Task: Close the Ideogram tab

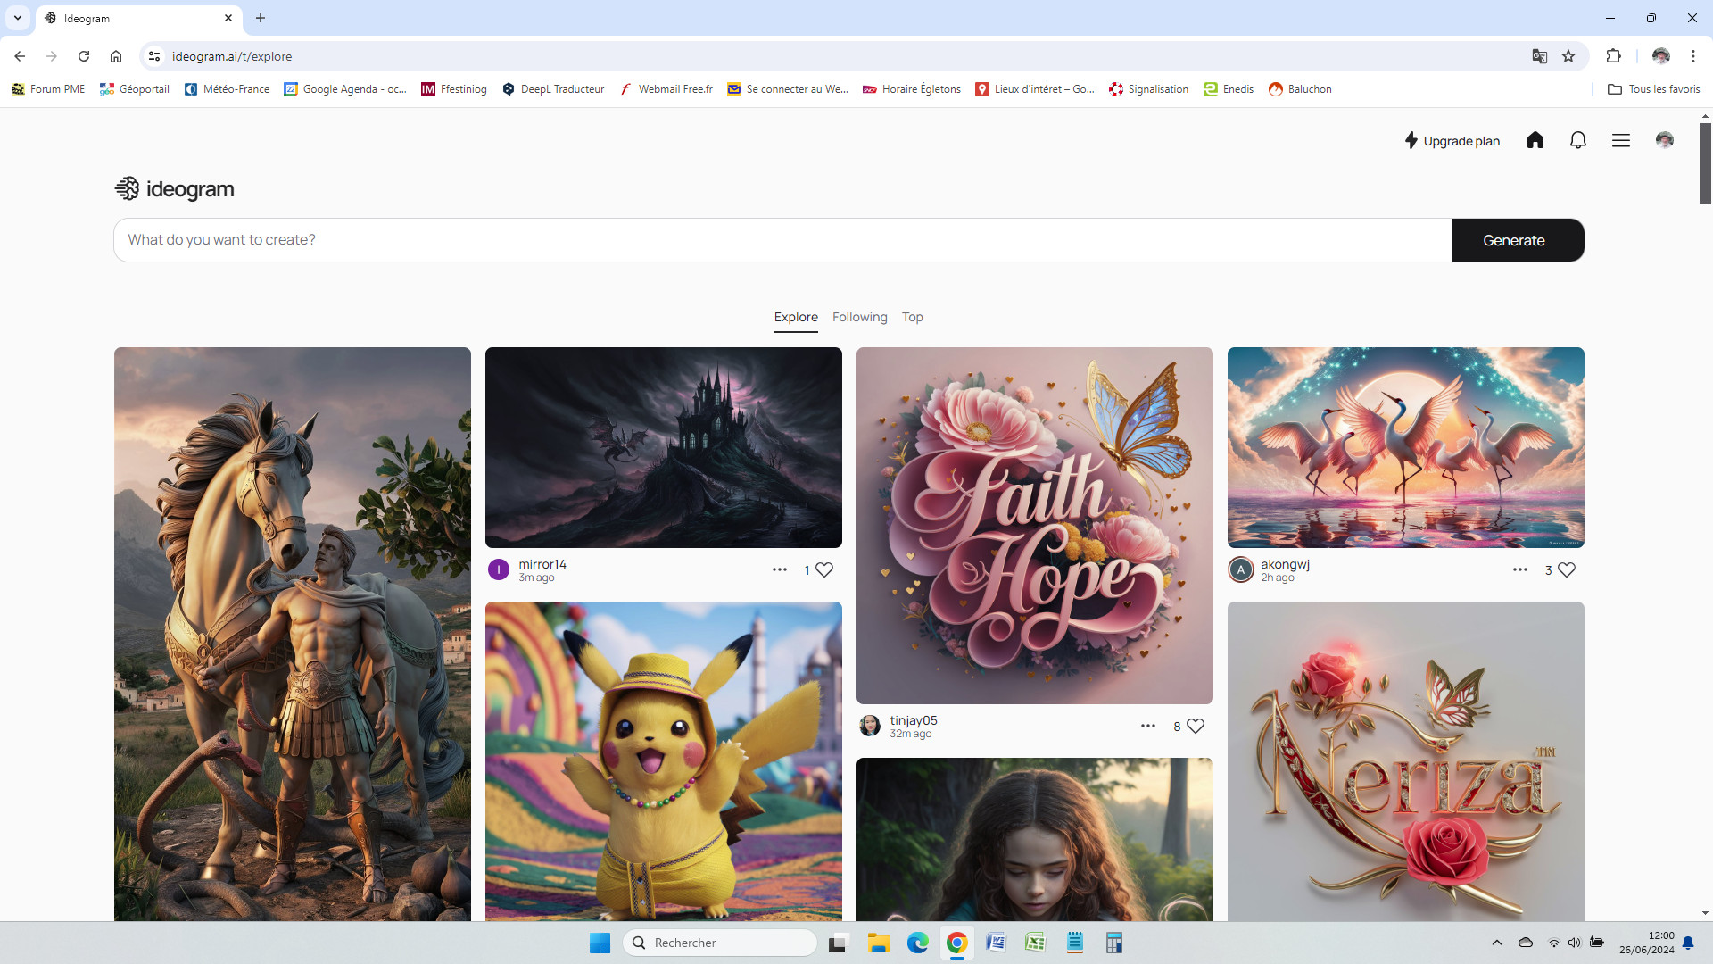Action: [x=228, y=18]
